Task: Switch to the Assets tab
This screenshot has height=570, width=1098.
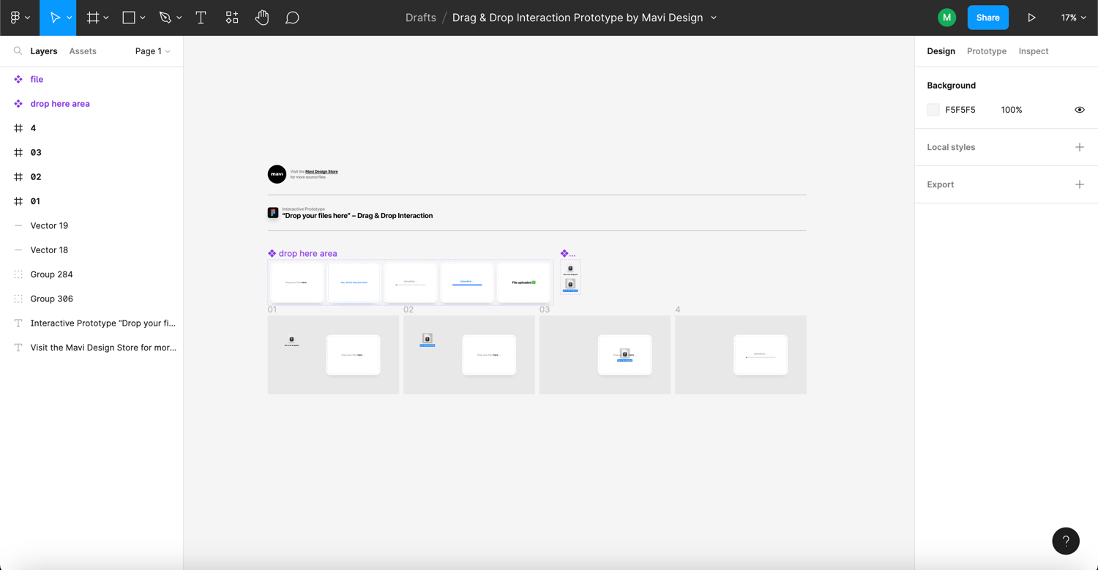Action: coord(83,51)
